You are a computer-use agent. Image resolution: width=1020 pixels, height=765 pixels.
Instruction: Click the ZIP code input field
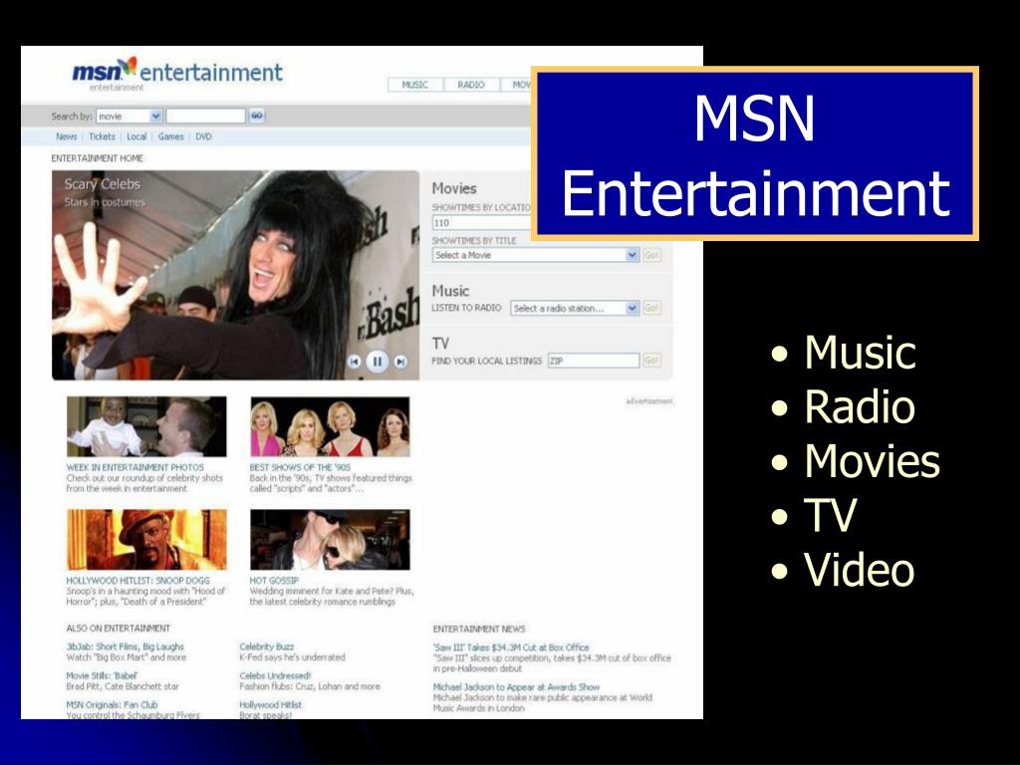pyautogui.click(x=594, y=361)
